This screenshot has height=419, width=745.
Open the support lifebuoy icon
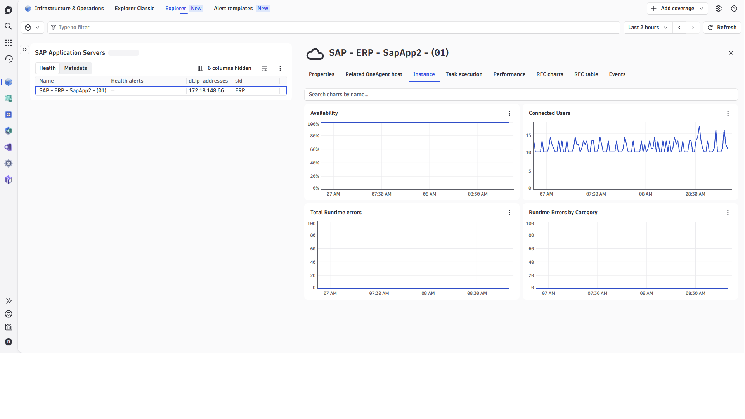point(9,314)
